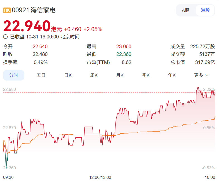Open the 年K yearly chart tab
Screen dimensions: 219x183
click(x=172, y=75)
